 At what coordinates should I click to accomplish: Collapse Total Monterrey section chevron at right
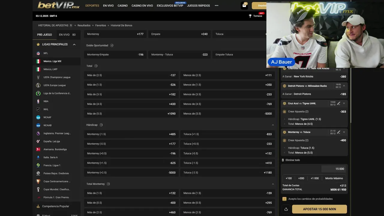pos(273,184)
